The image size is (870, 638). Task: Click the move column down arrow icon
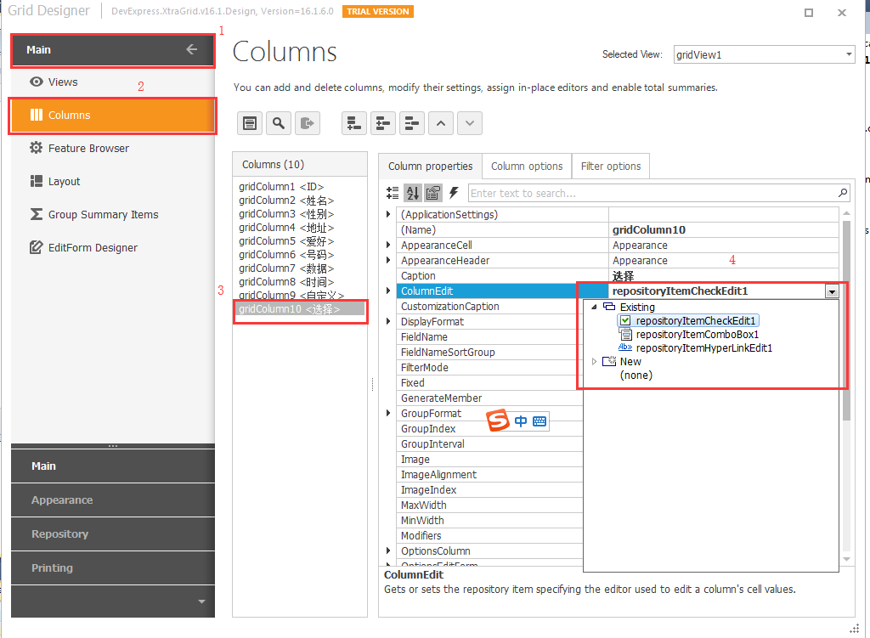pyautogui.click(x=470, y=123)
